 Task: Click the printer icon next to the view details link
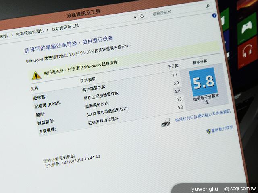pos(166,122)
